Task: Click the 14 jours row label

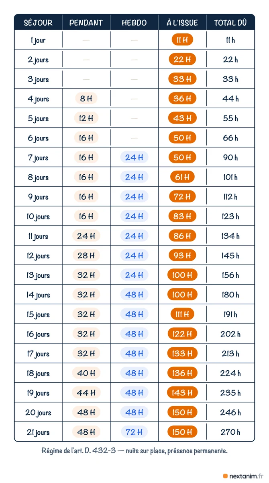Action: [38, 295]
